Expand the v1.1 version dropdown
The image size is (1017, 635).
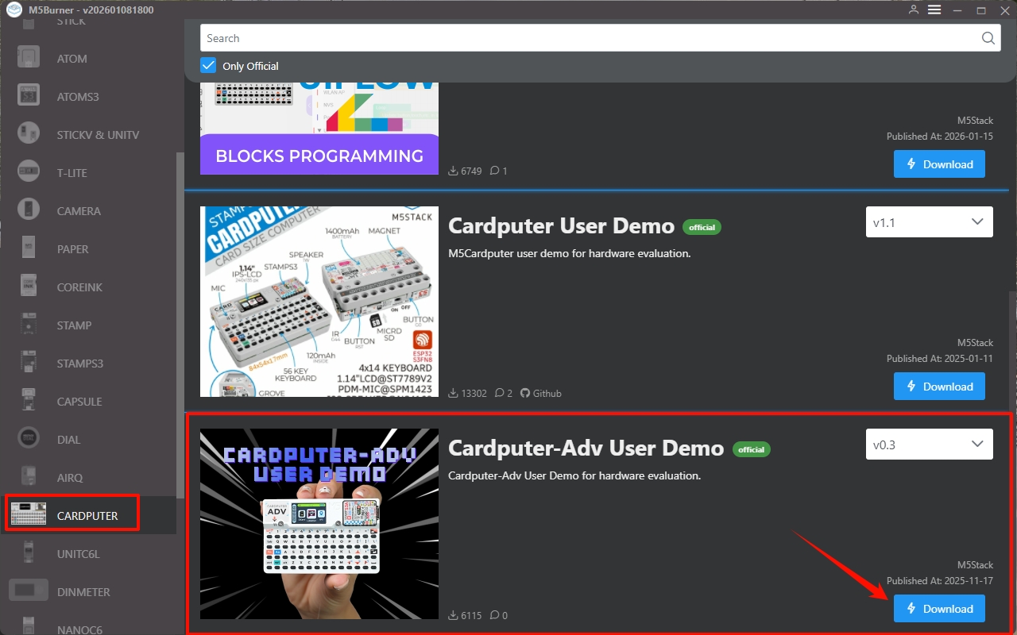pyautogui.click(x=929, y=222)
